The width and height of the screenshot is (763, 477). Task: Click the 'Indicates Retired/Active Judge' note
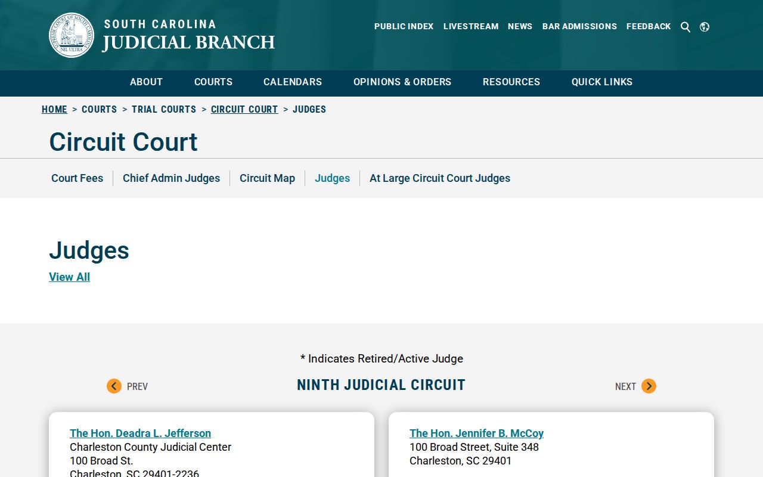coord(381,359)
